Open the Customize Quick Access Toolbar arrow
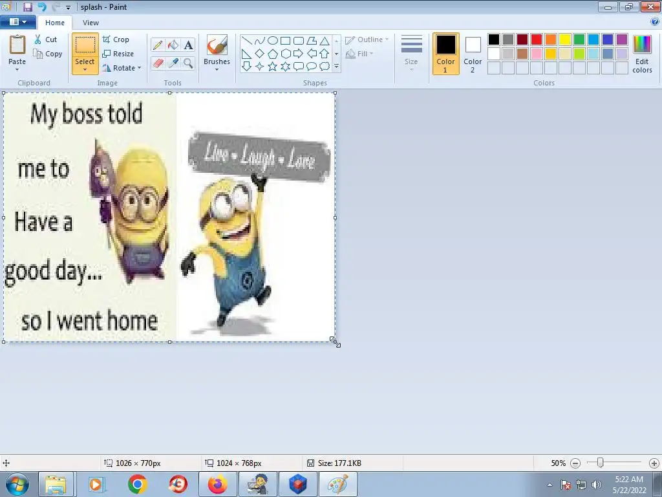The width and height of the screenshot is (662, 497). [x=68, y=7]
